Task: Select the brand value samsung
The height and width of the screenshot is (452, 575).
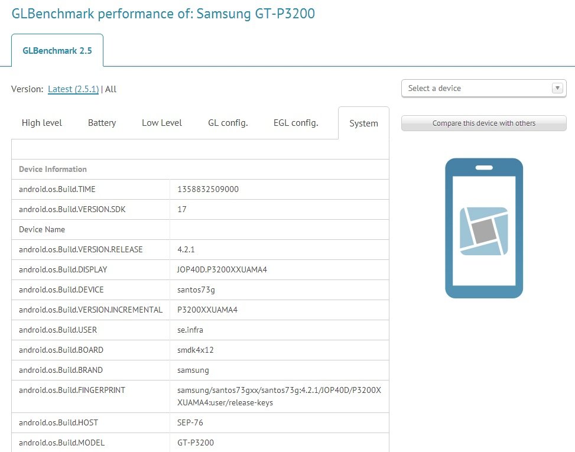Action: coord(193,370)
